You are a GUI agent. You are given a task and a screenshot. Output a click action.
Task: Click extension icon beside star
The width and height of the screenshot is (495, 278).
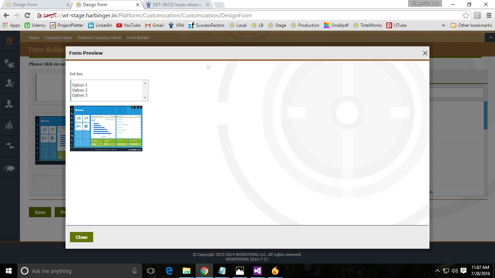pyautogui.click(x=478, y=16)
